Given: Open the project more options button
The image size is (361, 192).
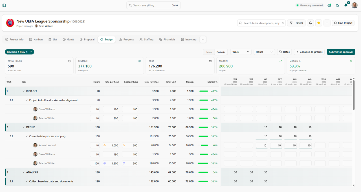Looking at the screenshot, I should (327, 23).
